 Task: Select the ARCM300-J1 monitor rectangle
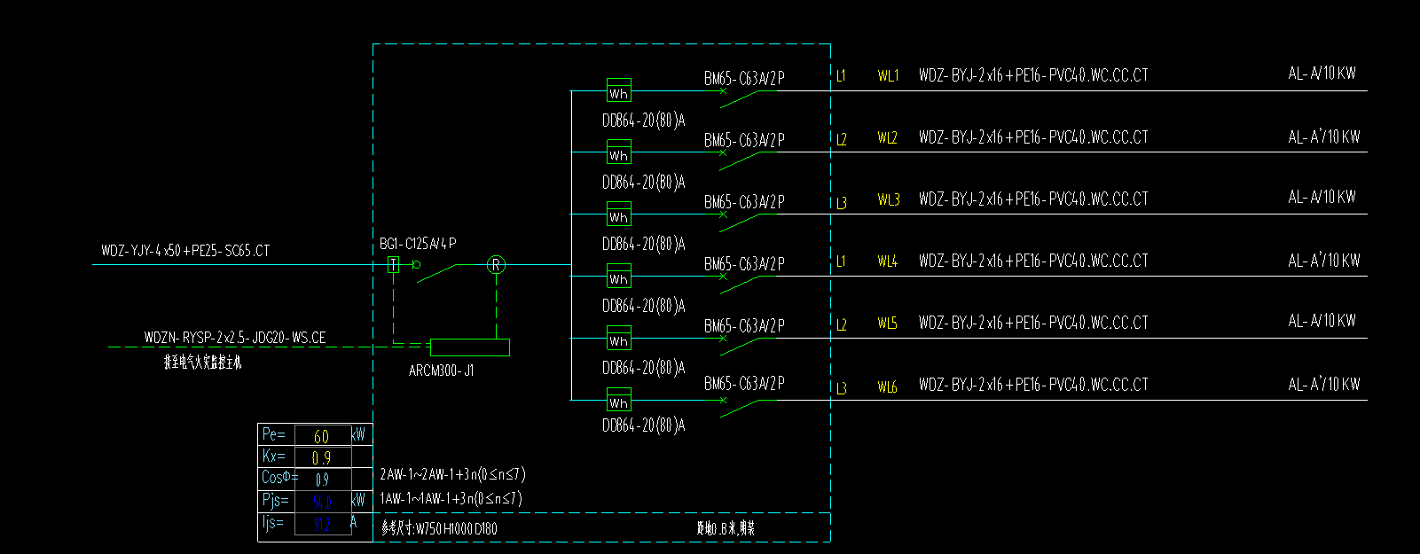pyautogui.click(x=469, y=347)
